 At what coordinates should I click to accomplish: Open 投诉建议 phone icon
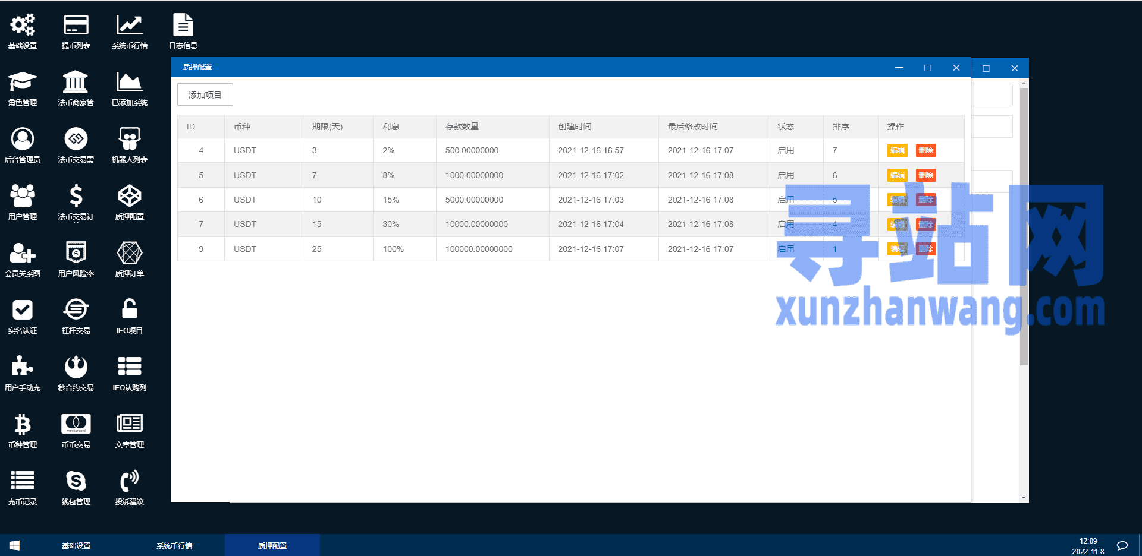point(129,482)
